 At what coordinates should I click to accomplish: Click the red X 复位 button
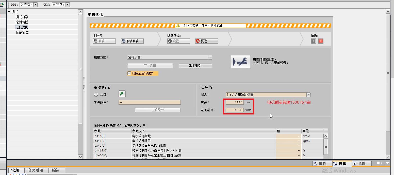[x=206, y=41]
